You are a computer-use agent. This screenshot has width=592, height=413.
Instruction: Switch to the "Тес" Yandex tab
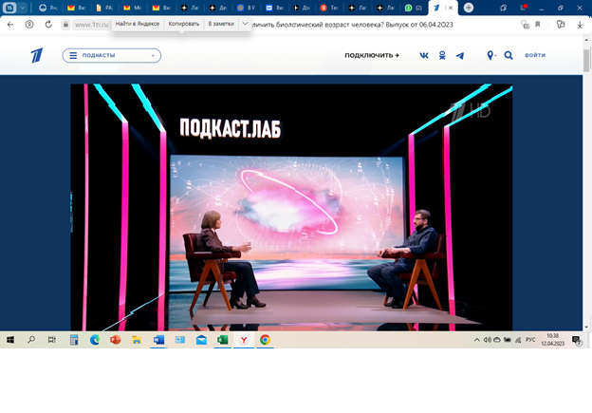pos(329,8)
